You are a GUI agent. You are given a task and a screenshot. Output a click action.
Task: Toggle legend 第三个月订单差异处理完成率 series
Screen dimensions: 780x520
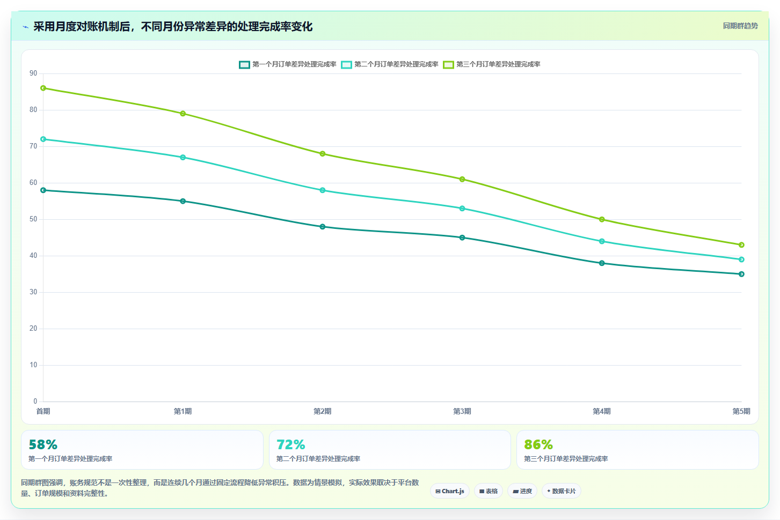click(x=492, y=64)
